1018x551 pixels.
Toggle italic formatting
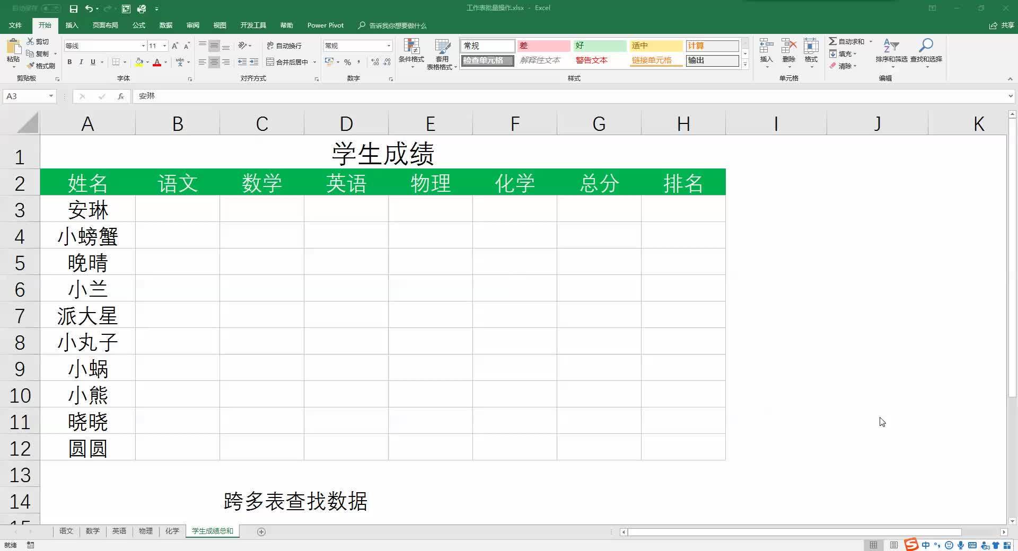click(81, 62)
